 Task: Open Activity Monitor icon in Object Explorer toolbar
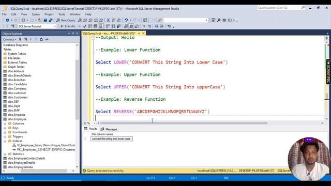click(x=47, y=39)
